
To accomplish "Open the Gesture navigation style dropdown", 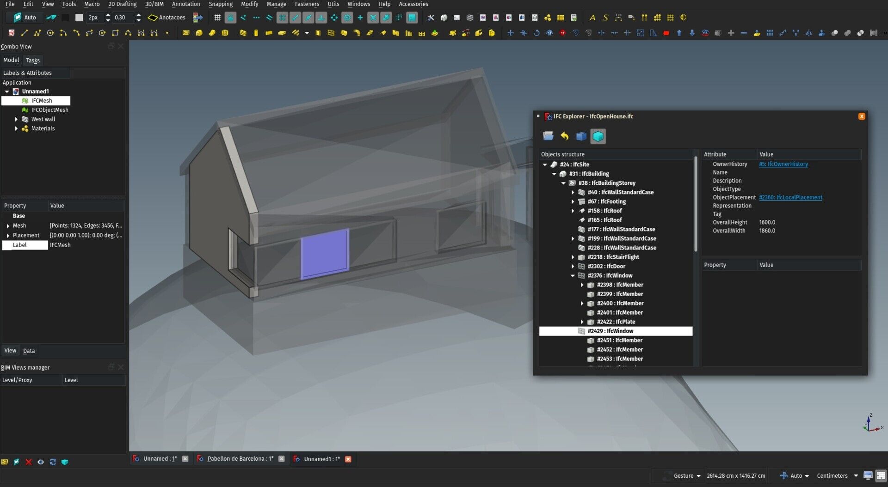I will pyautogui.click(x=687, y=475).
